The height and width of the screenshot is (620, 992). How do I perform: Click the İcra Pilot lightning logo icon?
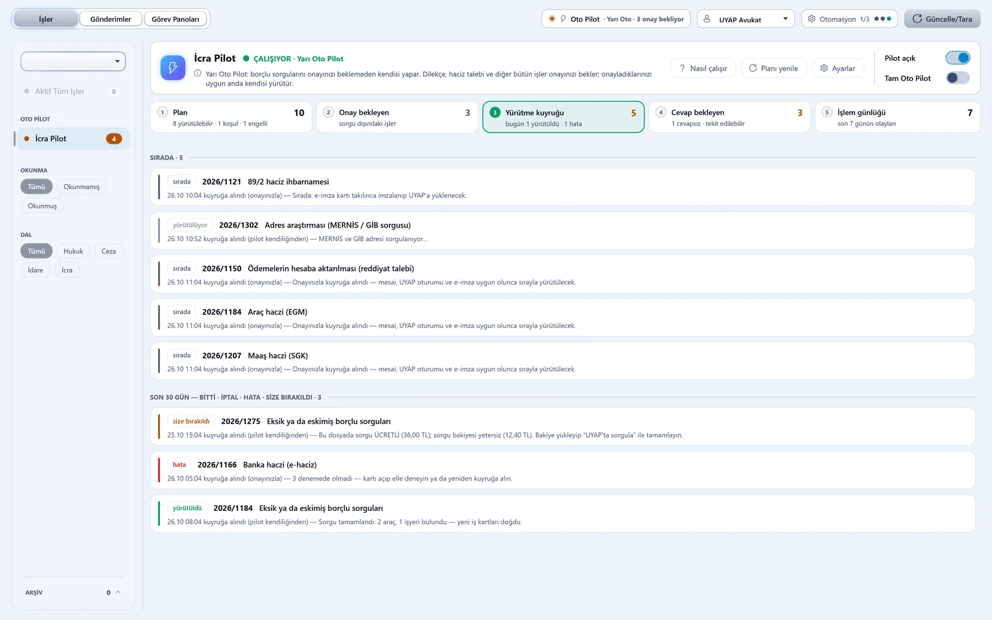[x=172, y=68]
